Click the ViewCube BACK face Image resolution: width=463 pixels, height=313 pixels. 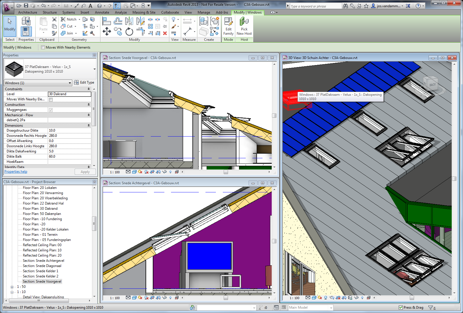[x=432, y=85]
